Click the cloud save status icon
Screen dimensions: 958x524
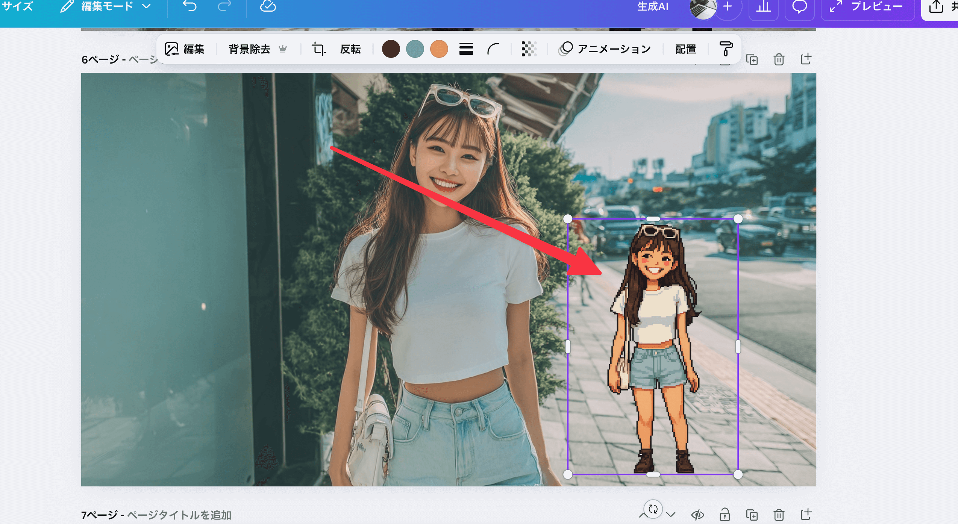pyautogui.click(x=268, y=6)
